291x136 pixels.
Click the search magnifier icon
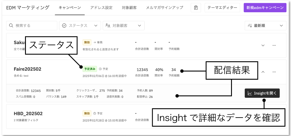click(11, 26)
